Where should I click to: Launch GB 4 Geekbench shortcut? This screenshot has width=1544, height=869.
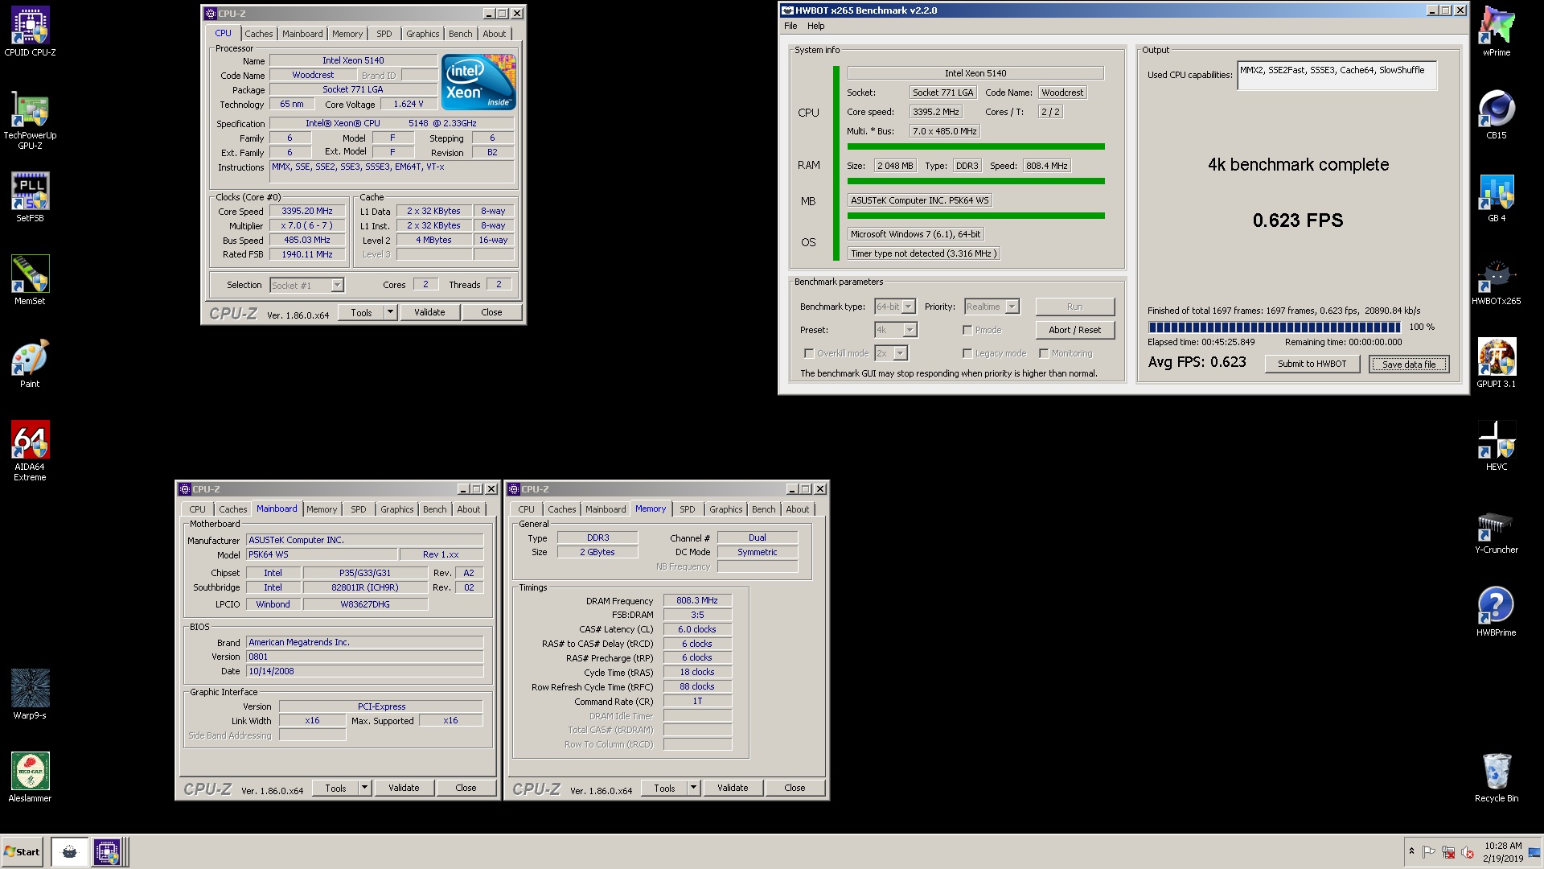point(1497,198)
